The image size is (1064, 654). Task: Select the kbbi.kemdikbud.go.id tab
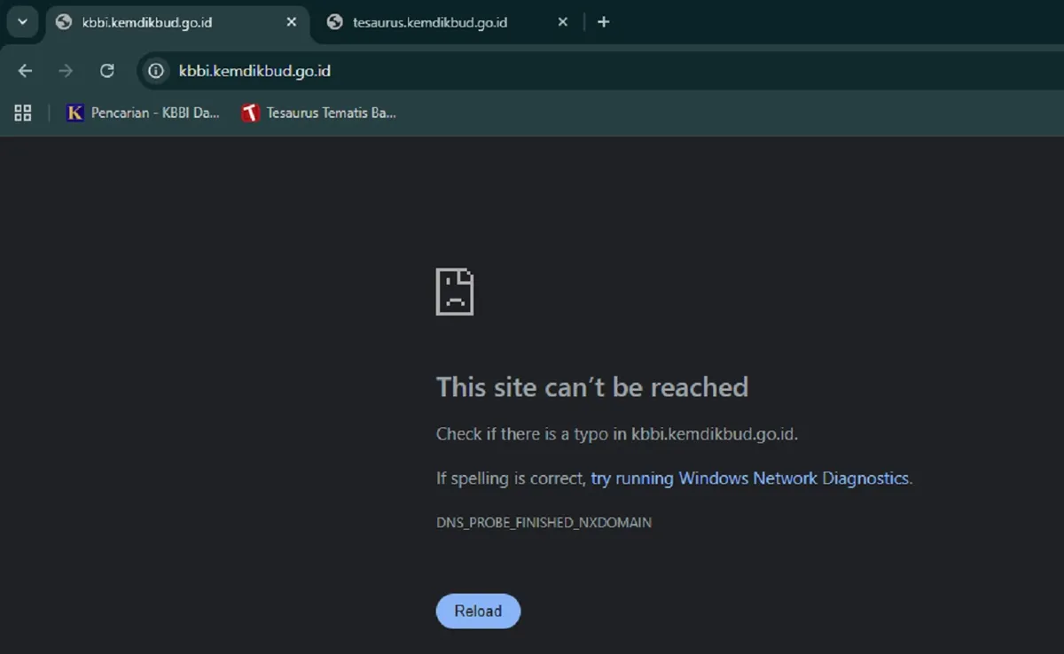tap(160, 21)
